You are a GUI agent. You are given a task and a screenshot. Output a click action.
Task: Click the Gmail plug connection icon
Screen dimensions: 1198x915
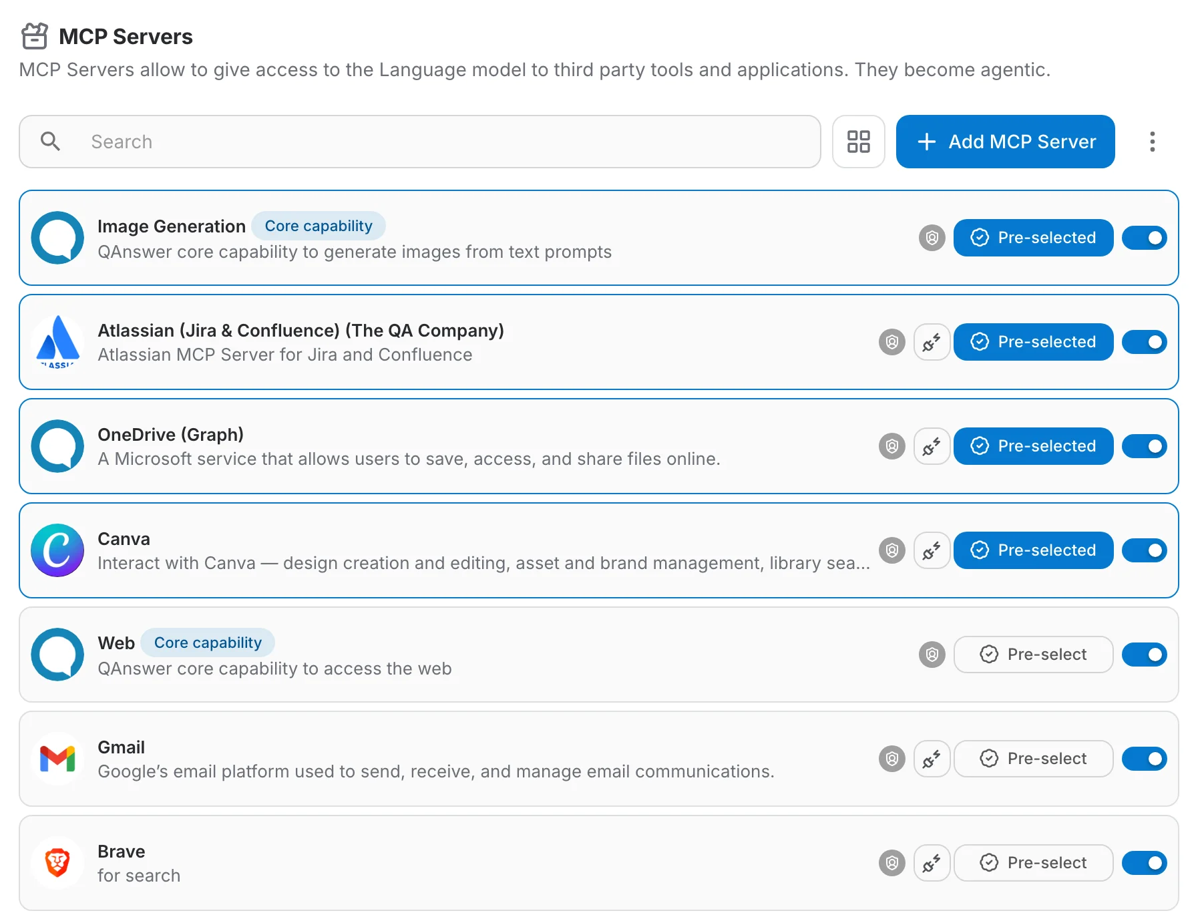(x=932, y=759)
